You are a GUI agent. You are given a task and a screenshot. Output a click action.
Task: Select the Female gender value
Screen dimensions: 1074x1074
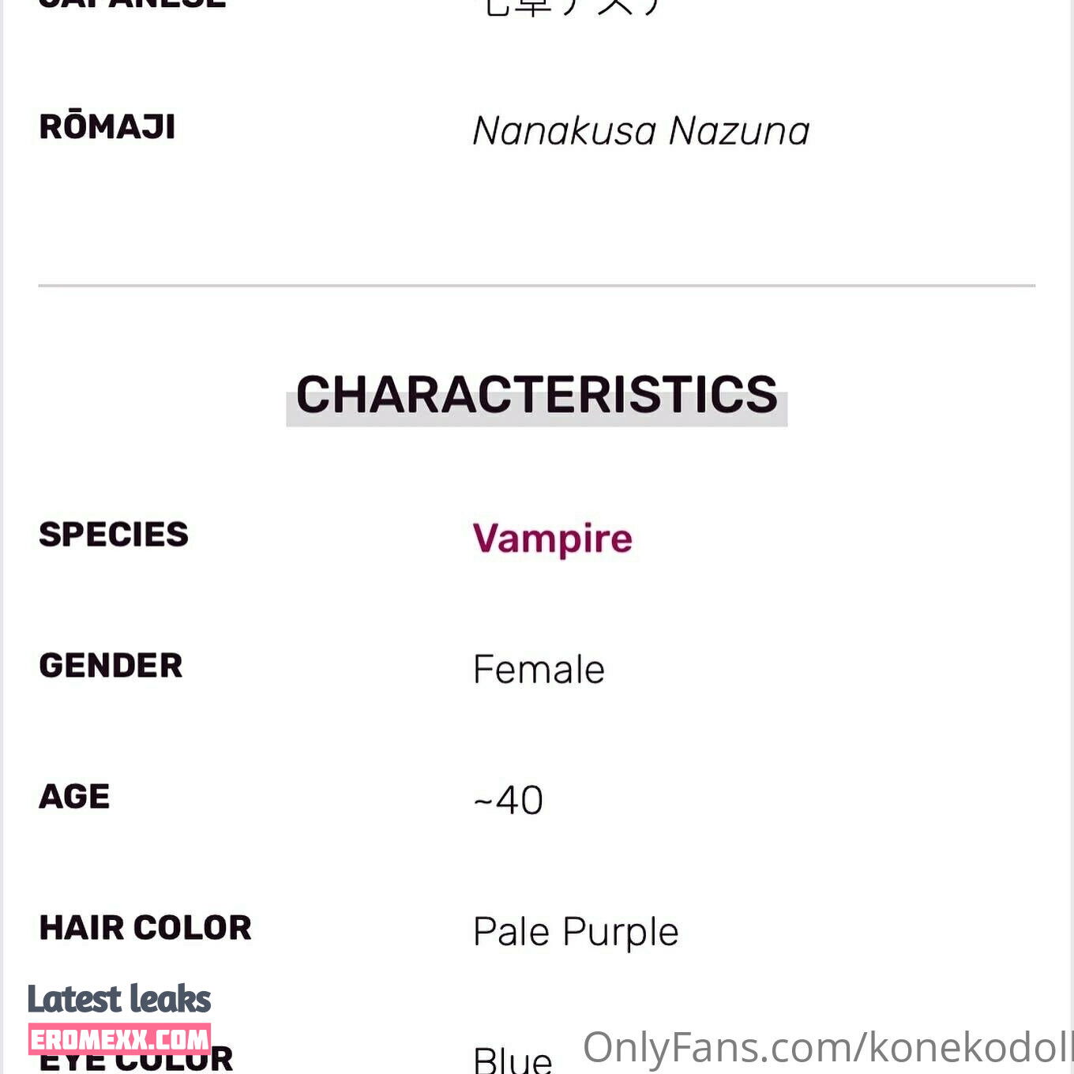(x=539, y=670)
